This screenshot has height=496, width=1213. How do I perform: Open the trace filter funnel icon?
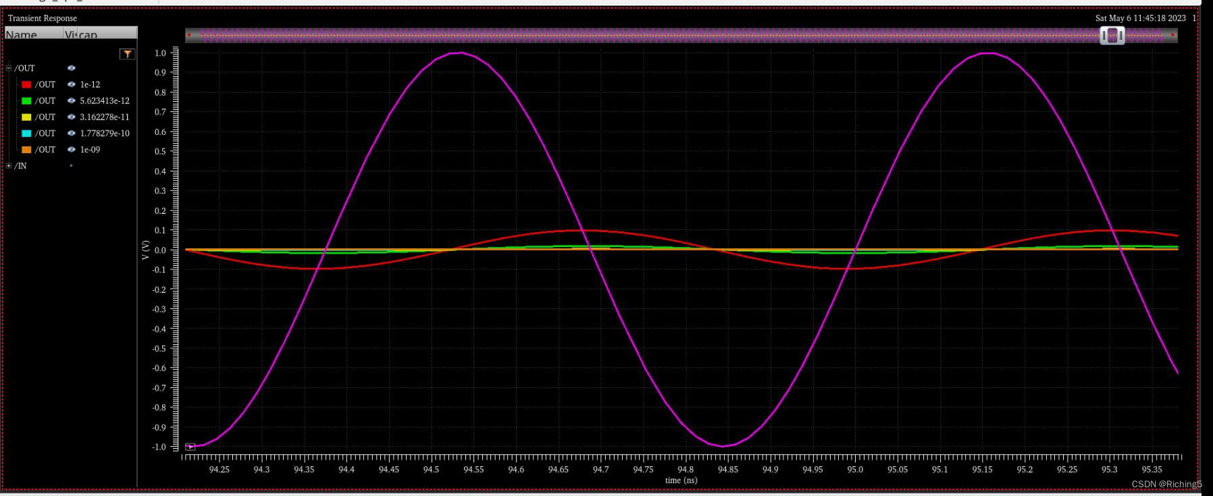click(x=127, y=54)
